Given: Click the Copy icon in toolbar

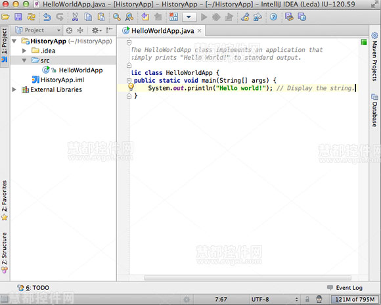Looking at the screenshot, I should [88, 17].
